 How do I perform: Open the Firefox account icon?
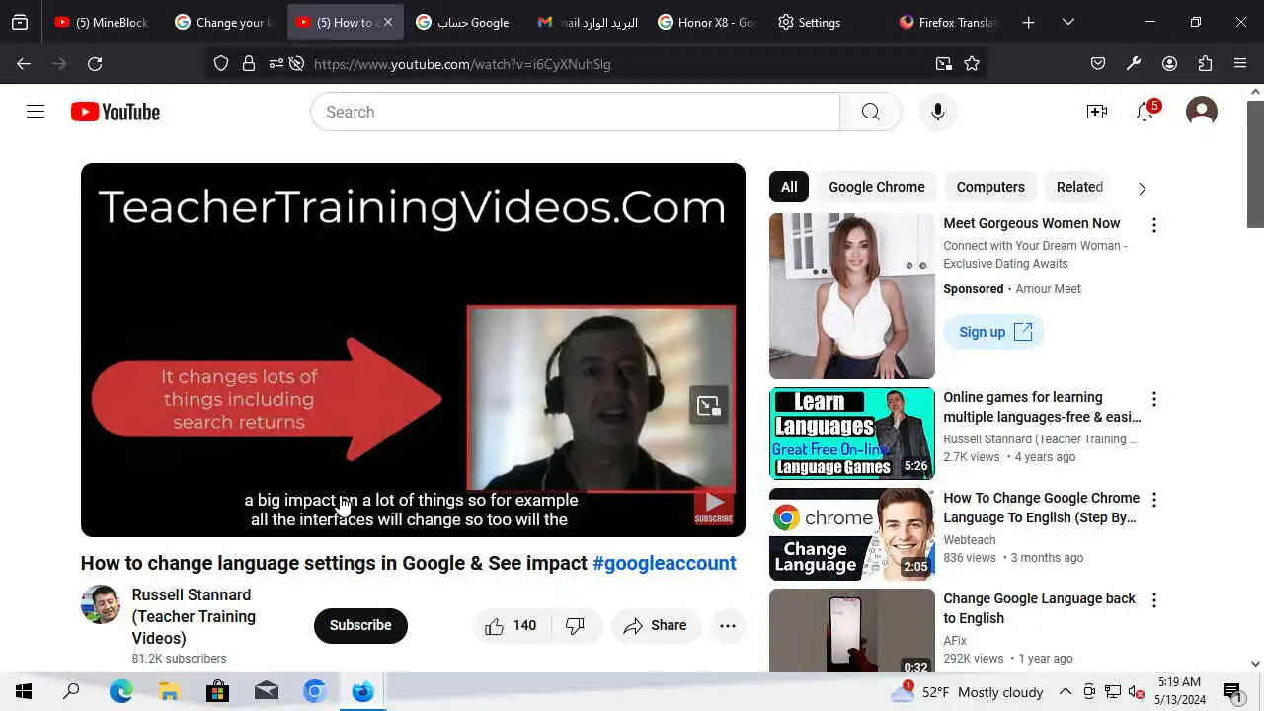click(x=1169, y=64)
